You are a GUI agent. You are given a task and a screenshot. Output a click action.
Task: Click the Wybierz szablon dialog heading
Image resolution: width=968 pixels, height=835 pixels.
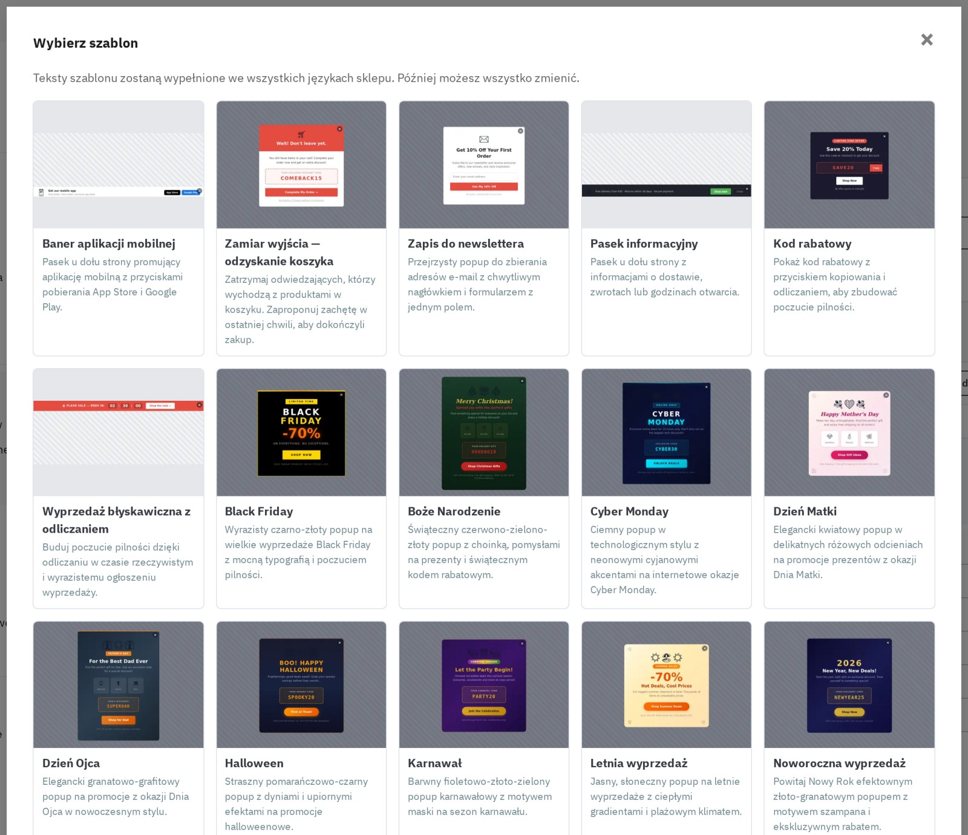86,43
